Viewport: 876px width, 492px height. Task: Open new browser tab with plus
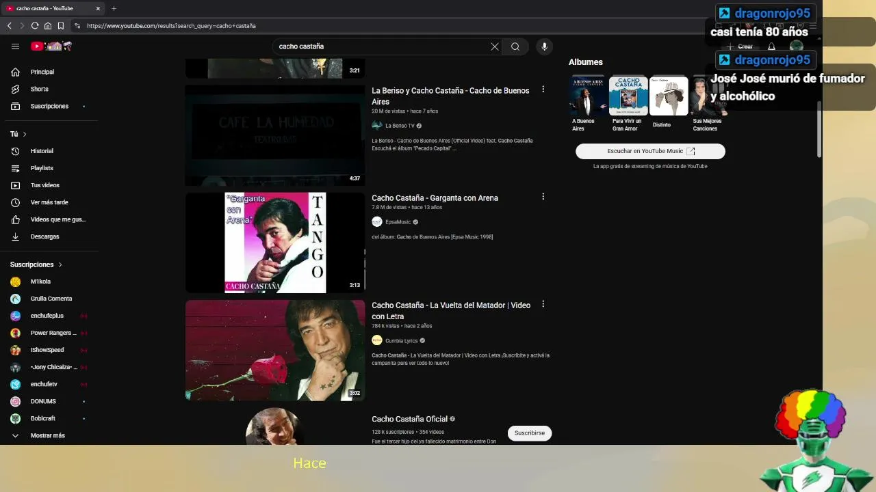pos(114,8)
